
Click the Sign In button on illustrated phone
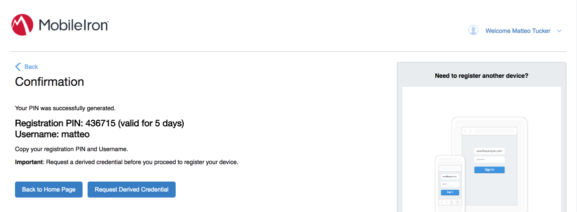[x=450, y=192]
